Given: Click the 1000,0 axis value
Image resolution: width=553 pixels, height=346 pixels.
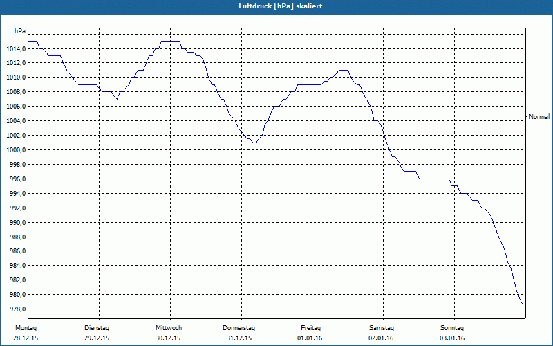Looking at the screenshot, I should 16,150.
